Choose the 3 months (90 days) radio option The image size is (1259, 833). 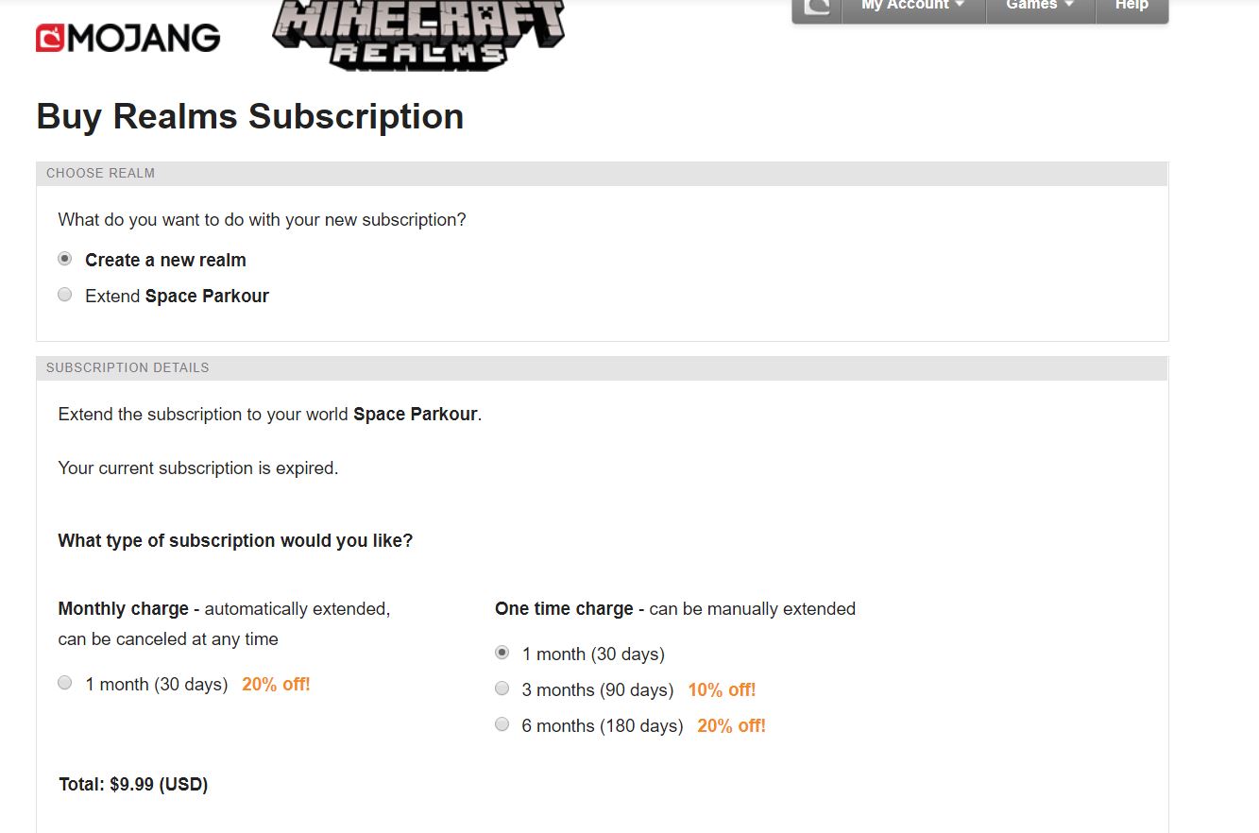coord(502,688)
